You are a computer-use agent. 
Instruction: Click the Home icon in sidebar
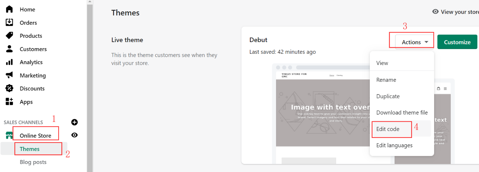point(9,9)
